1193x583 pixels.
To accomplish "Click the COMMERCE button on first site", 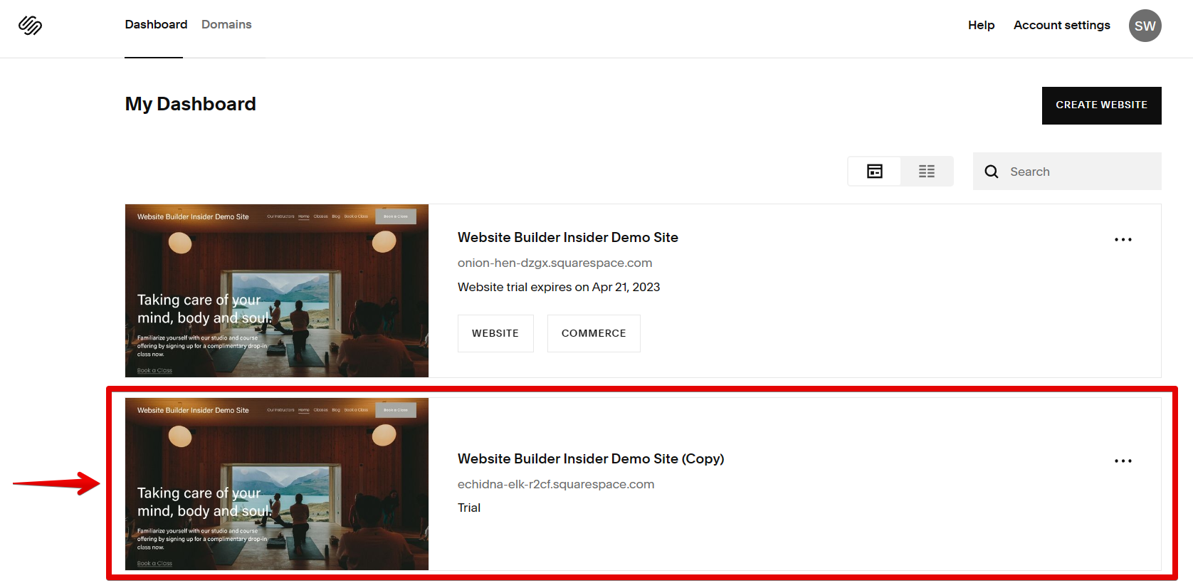I will click(594, 333).
